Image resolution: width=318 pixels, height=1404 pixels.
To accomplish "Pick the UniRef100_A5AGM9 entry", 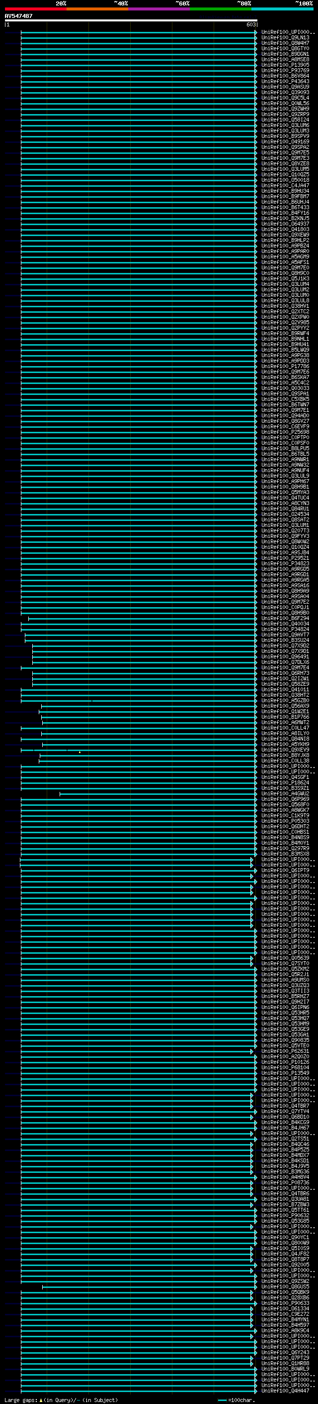I will click(x=285, y=257).
